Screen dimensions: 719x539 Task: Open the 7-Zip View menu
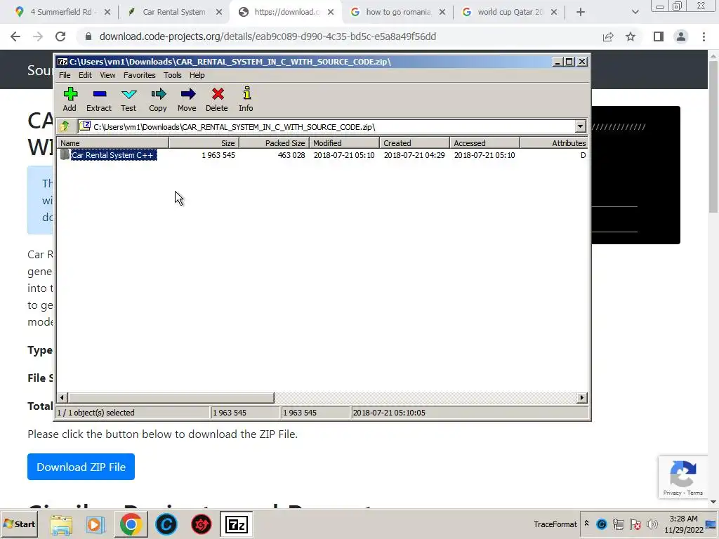click(107, 75)
